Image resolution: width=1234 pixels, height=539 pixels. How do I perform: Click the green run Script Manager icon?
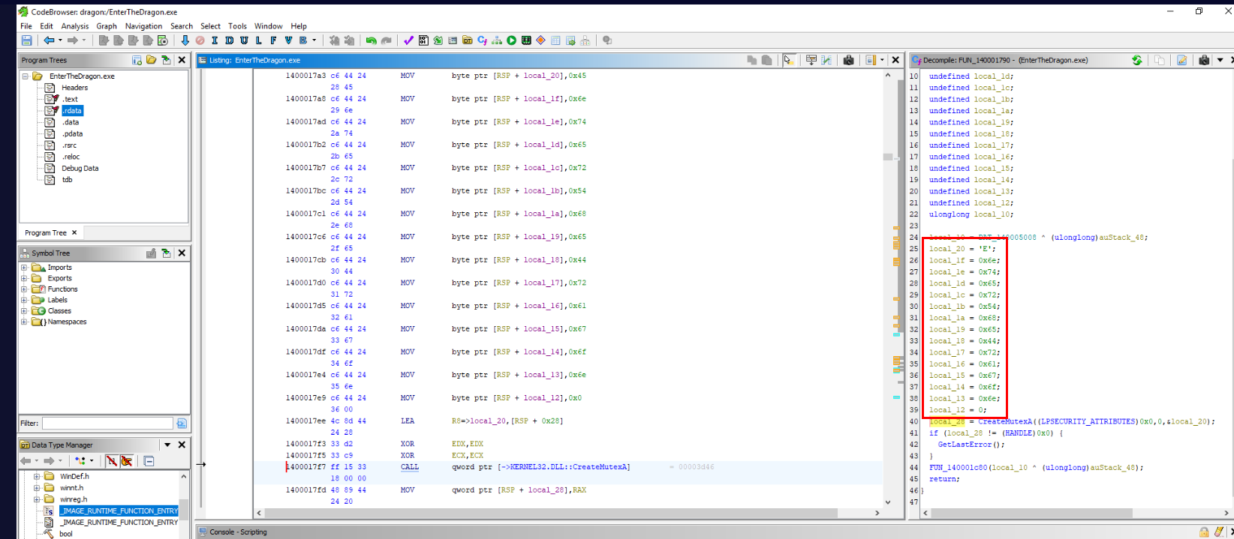[511, 40]
